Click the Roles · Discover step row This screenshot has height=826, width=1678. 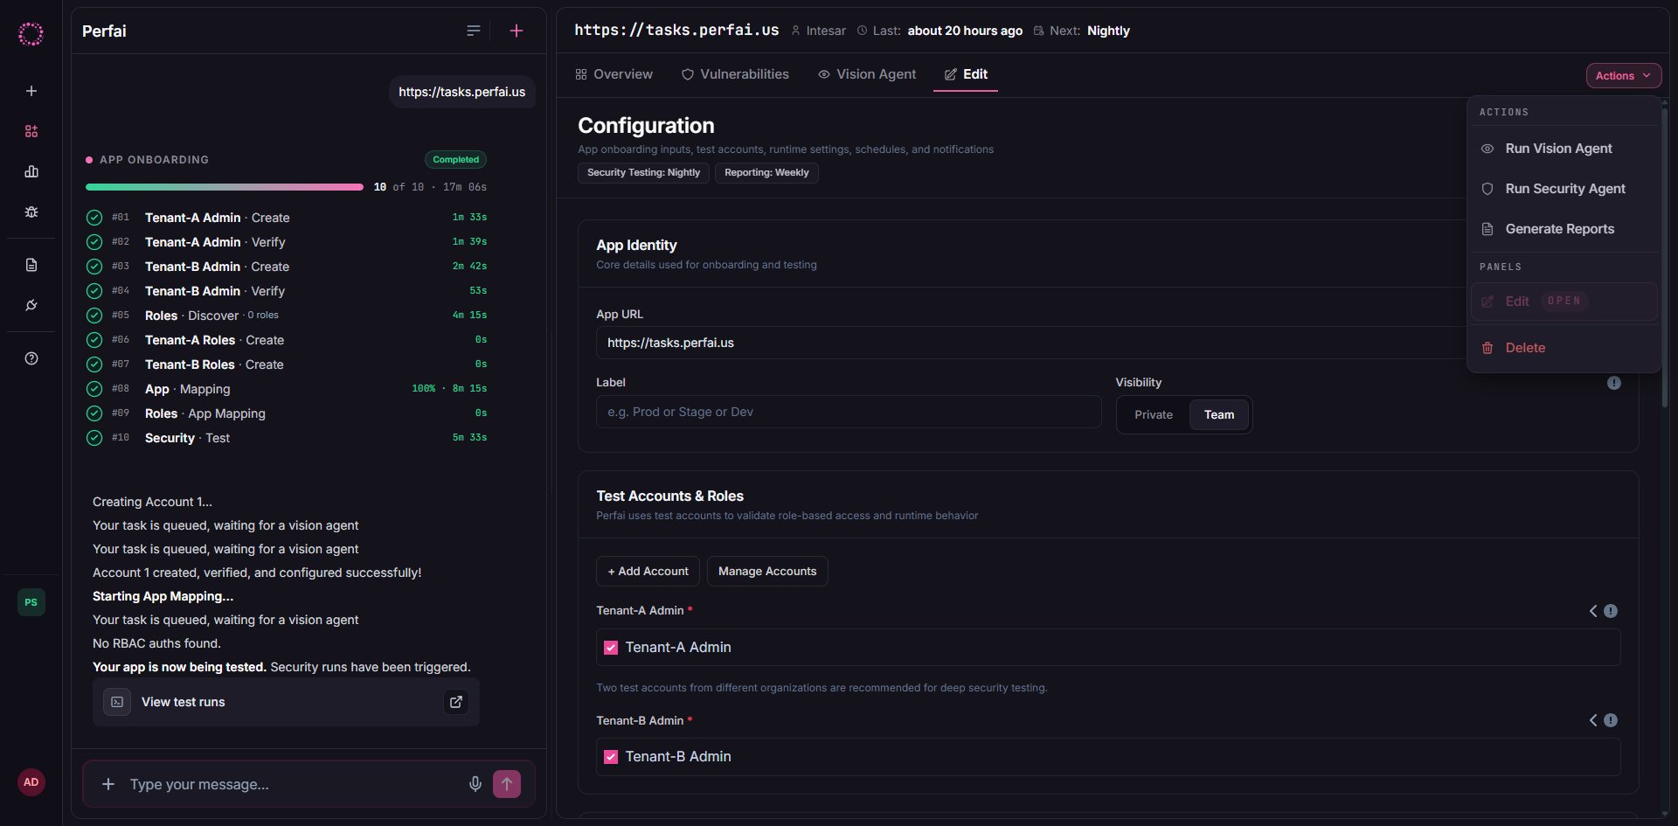pyautogui.click(x=287, y=316)
